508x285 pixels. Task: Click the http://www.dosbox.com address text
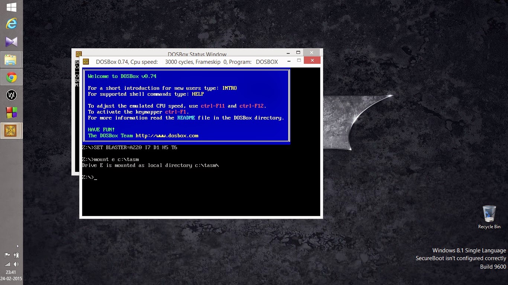point(167,136)
